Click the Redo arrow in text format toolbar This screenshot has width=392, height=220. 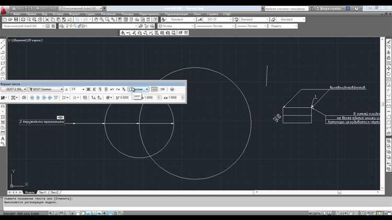(118, 89)
